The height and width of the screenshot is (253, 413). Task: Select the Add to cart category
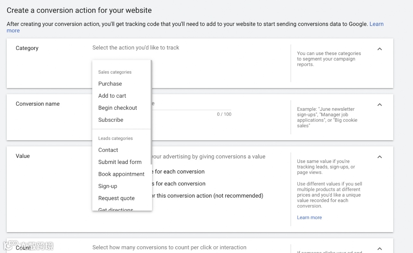[x=112, y=96]
